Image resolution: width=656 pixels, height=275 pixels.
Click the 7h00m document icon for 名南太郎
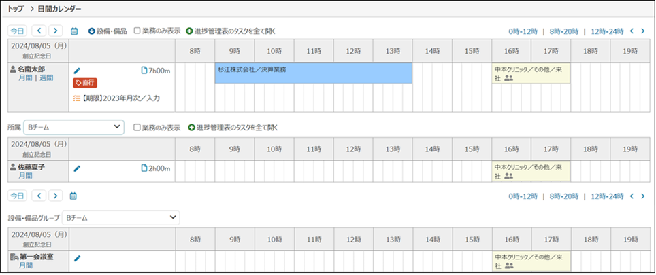144,70
